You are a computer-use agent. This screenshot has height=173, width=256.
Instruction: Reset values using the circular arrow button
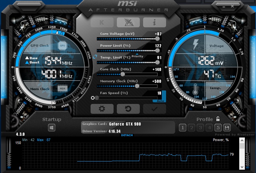(x=128, y=109)
